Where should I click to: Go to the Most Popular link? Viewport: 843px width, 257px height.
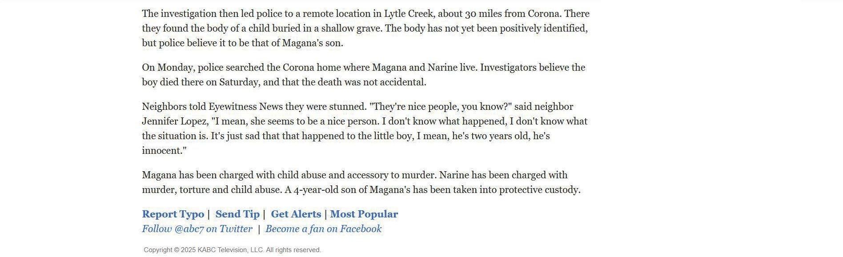(364, 214)
